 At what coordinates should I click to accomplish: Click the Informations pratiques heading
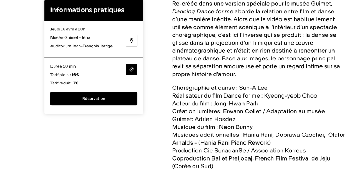click(x=87, y=10)
